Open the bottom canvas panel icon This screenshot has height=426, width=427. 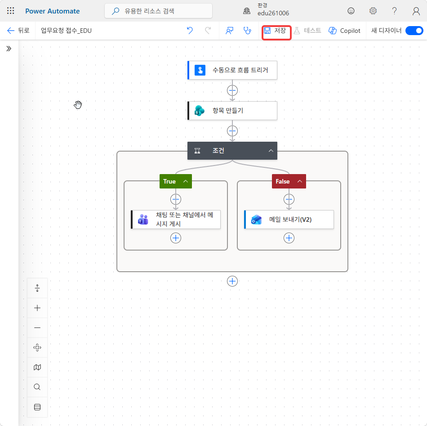[x=37, y=407]
